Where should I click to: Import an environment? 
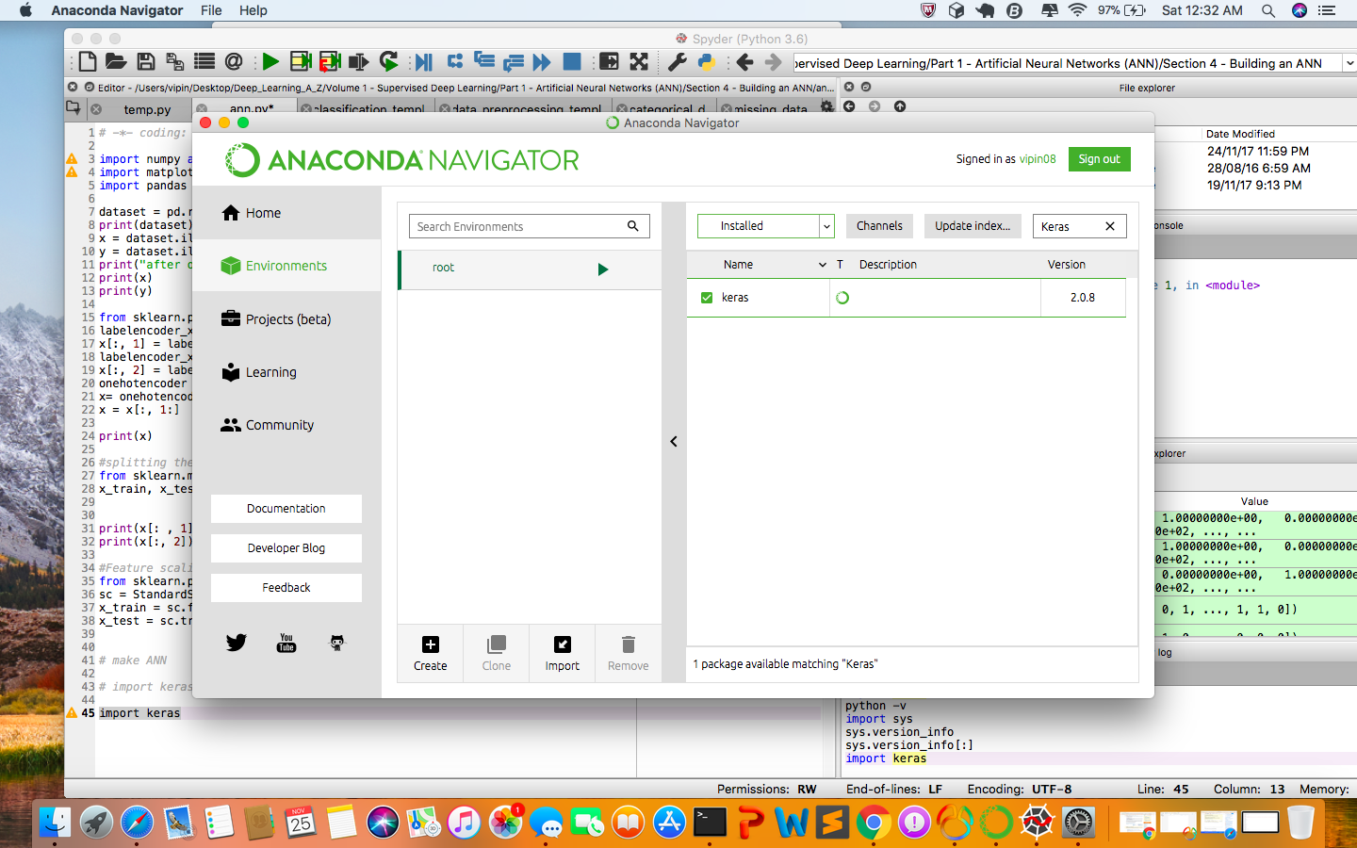(563, 652)
